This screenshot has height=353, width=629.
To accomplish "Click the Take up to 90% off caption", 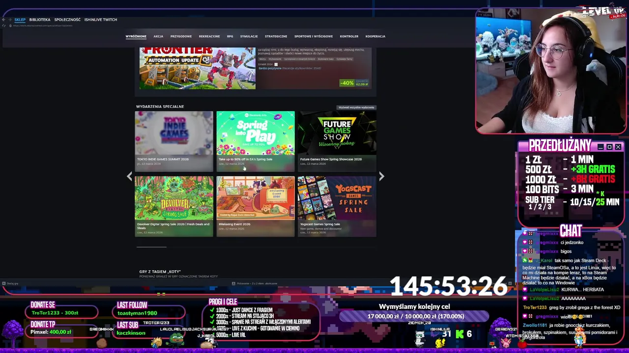I will [245, 159].
